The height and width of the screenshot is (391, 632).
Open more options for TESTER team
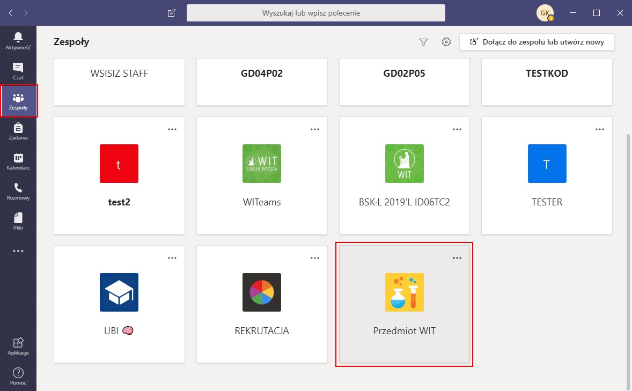[x=600, y=129]
